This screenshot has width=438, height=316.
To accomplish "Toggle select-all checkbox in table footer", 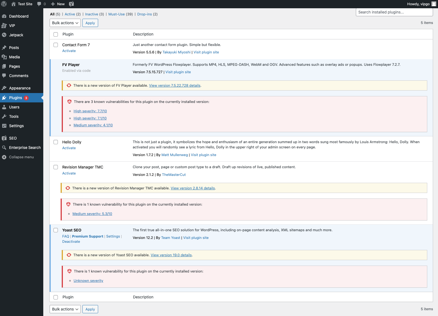I will click(56, 297).
